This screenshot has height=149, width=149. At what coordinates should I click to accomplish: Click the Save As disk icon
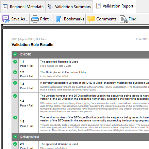pyautogui.click(x=6, y=19)
